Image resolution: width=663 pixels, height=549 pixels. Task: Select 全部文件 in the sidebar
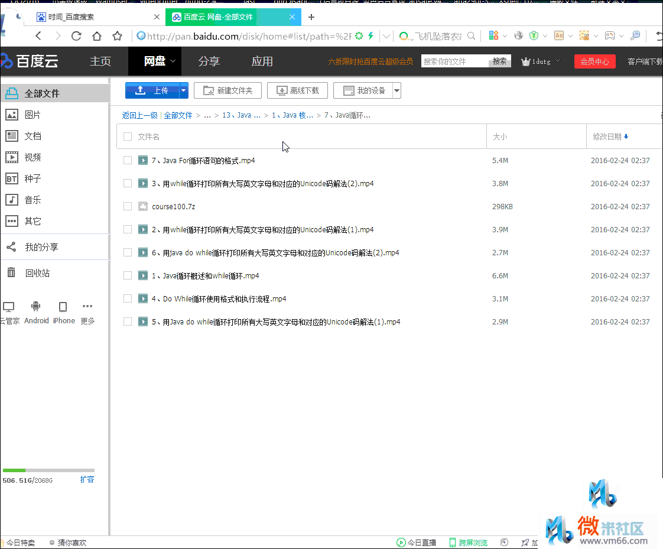tap(55, 93)
